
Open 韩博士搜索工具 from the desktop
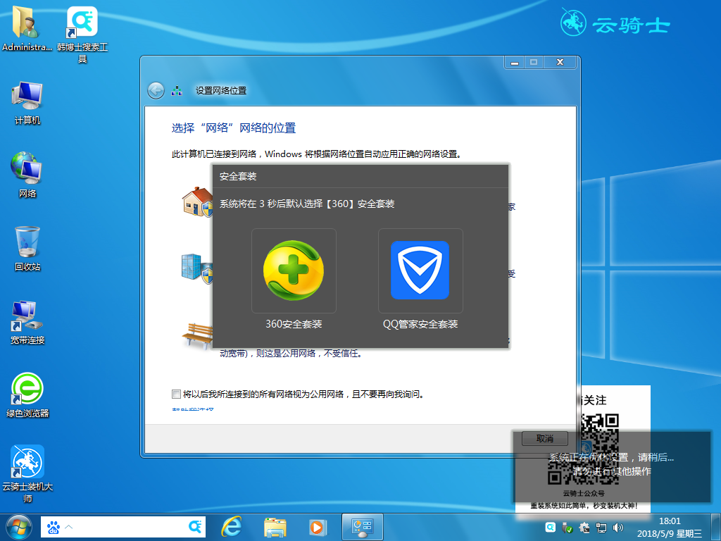(x=81, y=23)
